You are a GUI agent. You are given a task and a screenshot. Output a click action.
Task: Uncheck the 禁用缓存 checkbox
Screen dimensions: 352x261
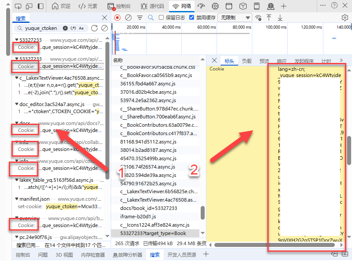[x=192, y=18]
